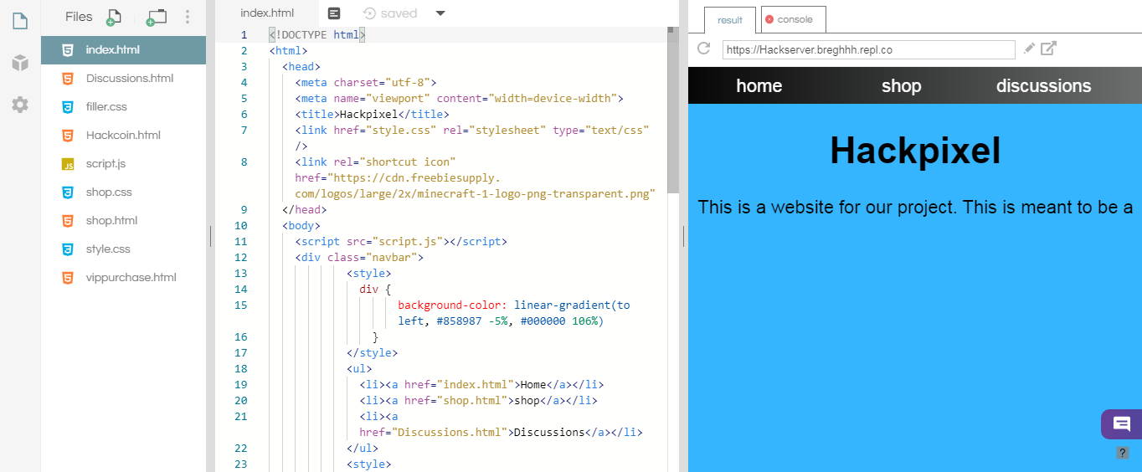Click the editor vertical scrollbar thumb

click(672, 110)
